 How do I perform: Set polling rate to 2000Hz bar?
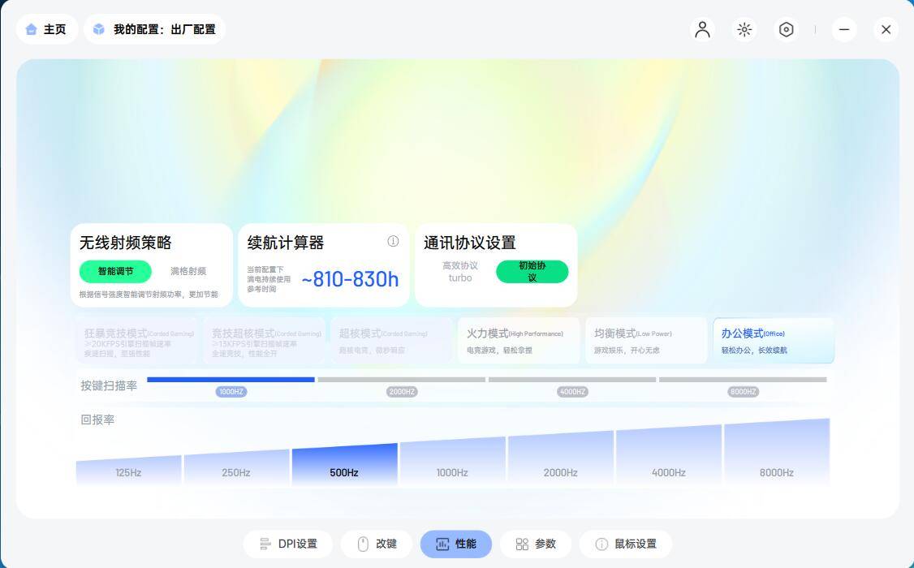click(560, 458)
